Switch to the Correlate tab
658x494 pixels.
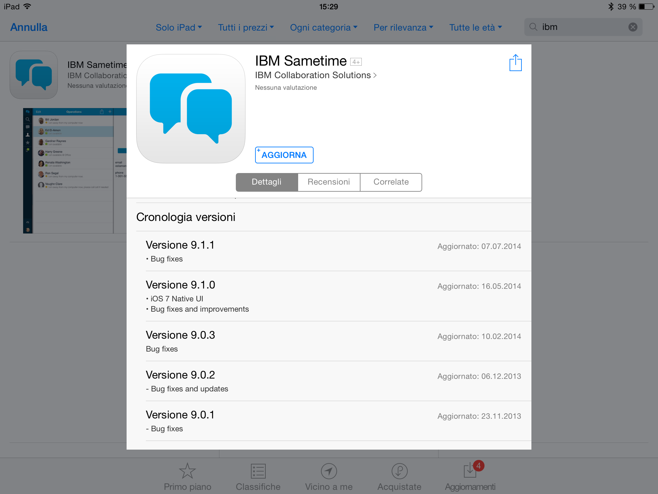pyautogui.click(x=391, y=182)
